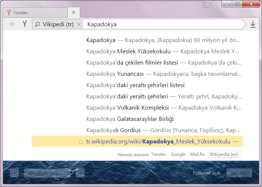Pick Kapadokya'da çekilen filmler listesi suggestion
This screenshot has height=187, width=262.
(x=137, y=63)
